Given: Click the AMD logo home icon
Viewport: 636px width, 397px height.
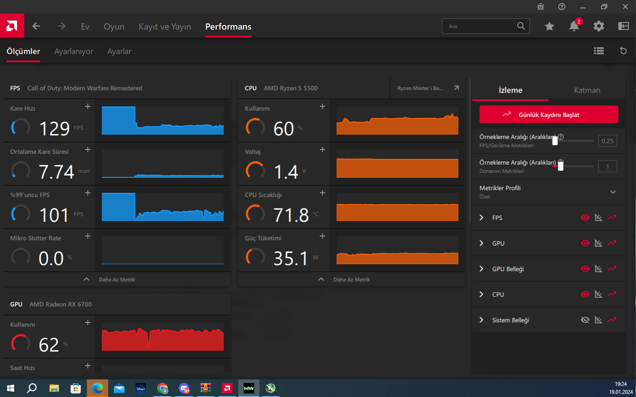Looking at the screenshot, I should [12, 26].
